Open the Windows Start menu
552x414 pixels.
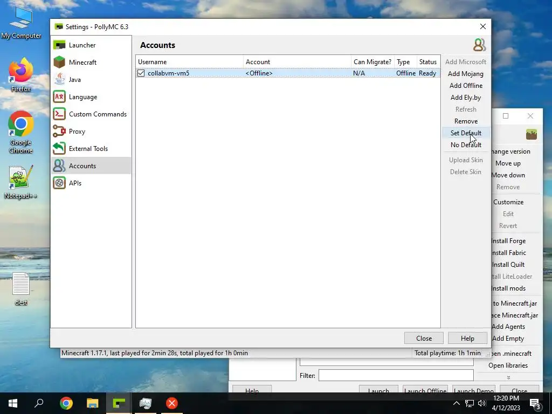[13, 403]
